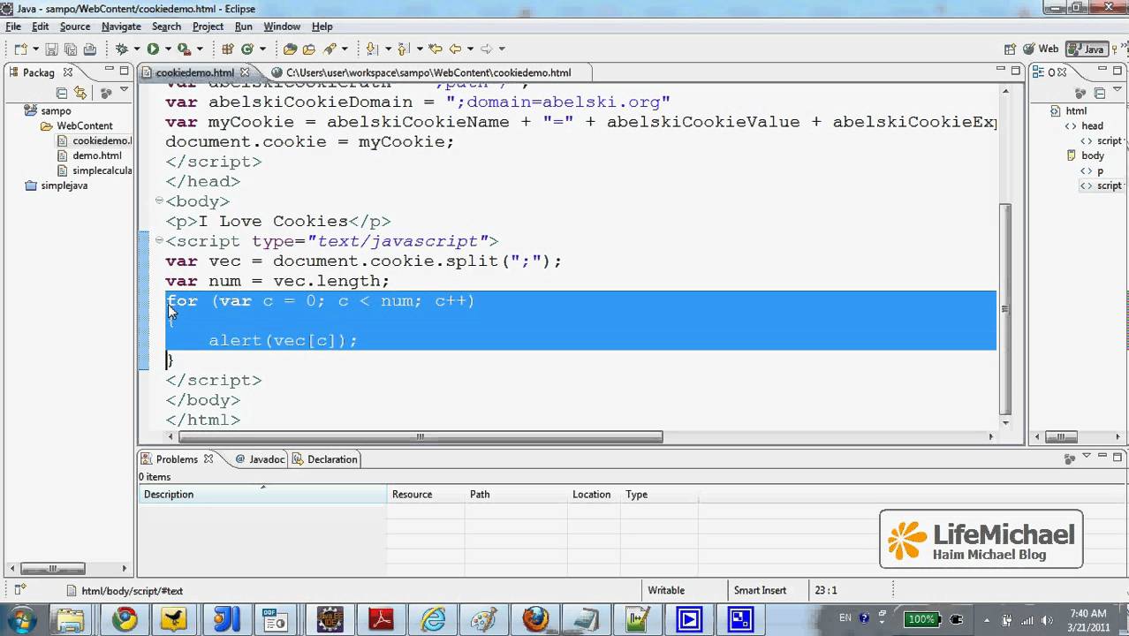The width and height of the screenshot is (1129, 636).
Task: Click the Open Type toolbar icon
Action: [x=290, y=49]
